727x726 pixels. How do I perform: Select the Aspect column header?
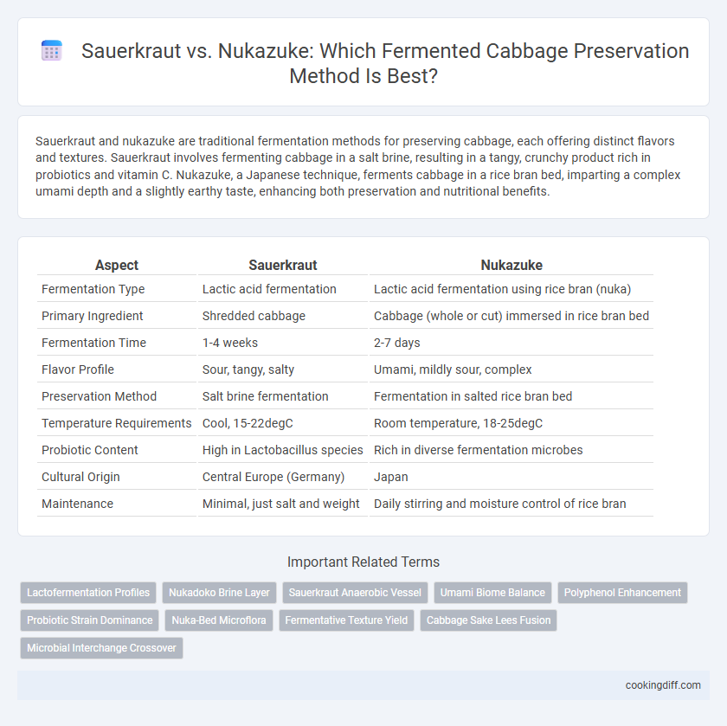coord(117,265)
